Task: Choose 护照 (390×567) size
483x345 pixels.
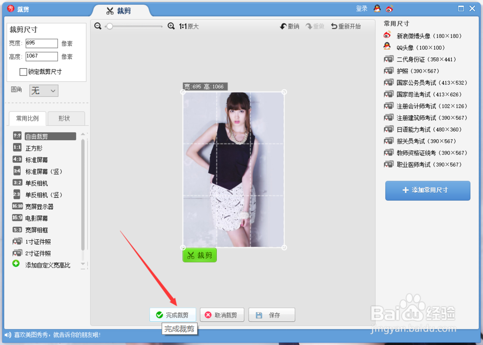Action: coord(412,71)
